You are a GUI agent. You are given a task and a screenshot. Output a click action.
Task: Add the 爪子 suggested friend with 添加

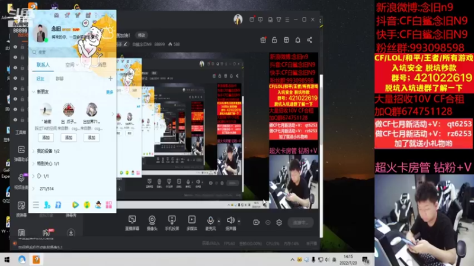[69, 138]
